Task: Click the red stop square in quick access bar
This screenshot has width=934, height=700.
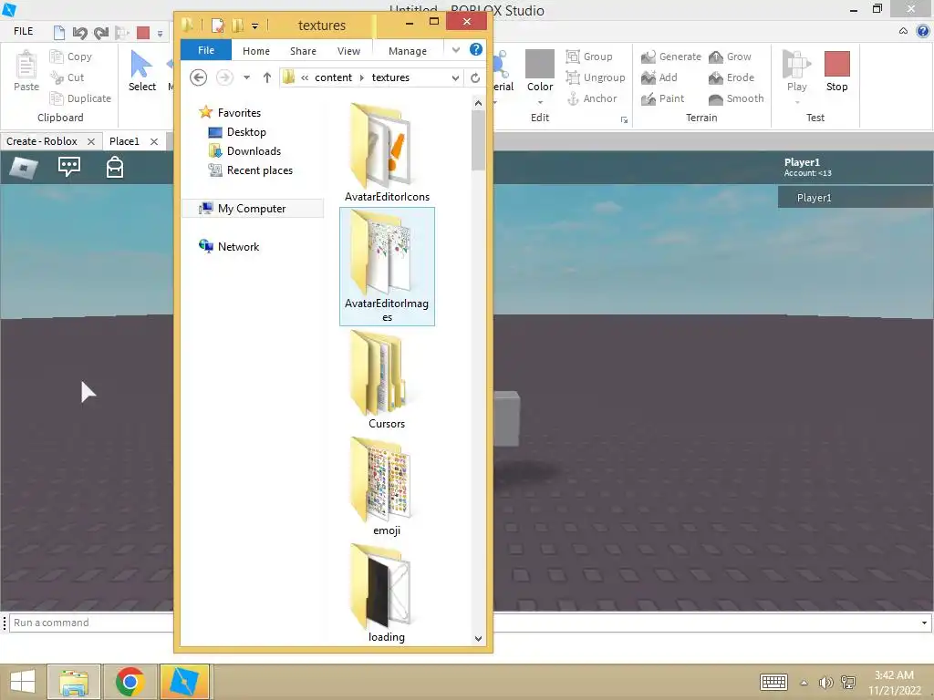Action: [143, 33]
